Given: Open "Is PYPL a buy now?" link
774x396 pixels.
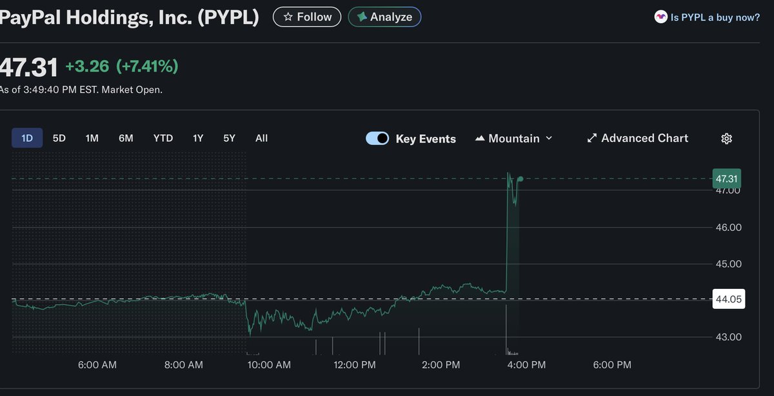Looking at the screenshot, I should click(715, 17).
